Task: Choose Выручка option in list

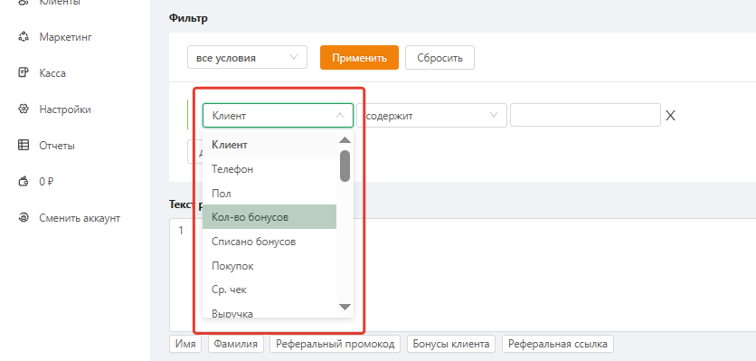Action: click(x=269, y=311)
